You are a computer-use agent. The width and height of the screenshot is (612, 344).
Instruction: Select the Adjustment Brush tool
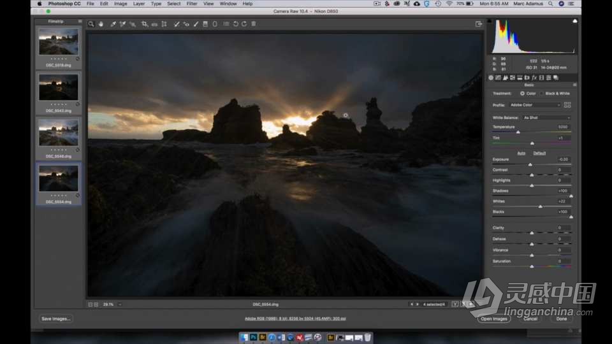coord(196,24)
